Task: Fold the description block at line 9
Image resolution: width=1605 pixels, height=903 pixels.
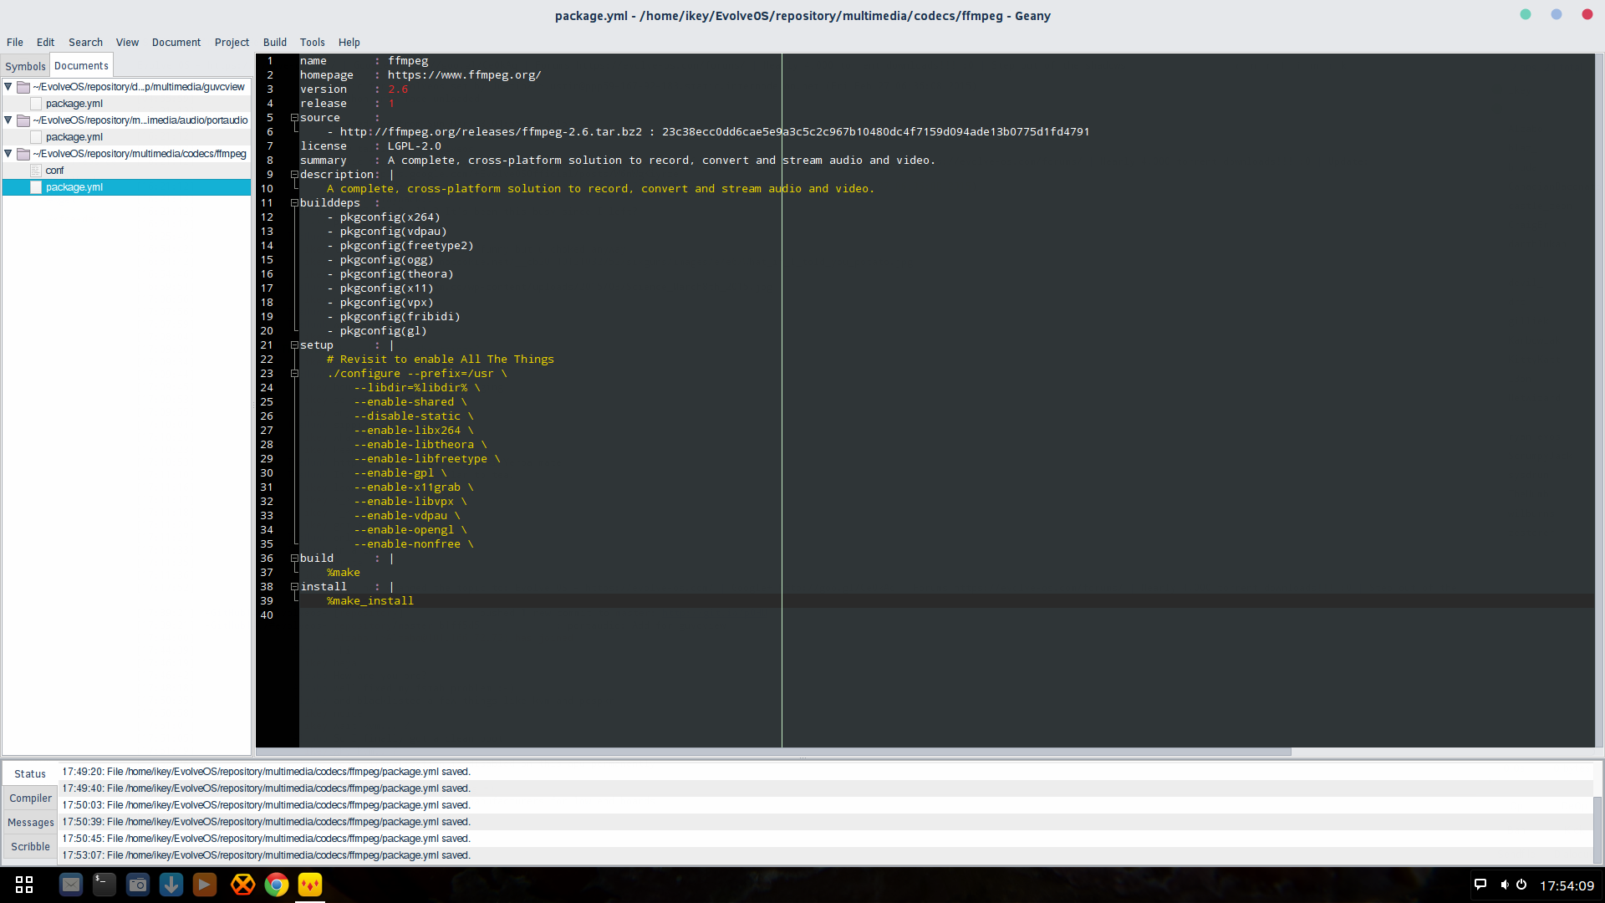Action: (x=294, y=175)
